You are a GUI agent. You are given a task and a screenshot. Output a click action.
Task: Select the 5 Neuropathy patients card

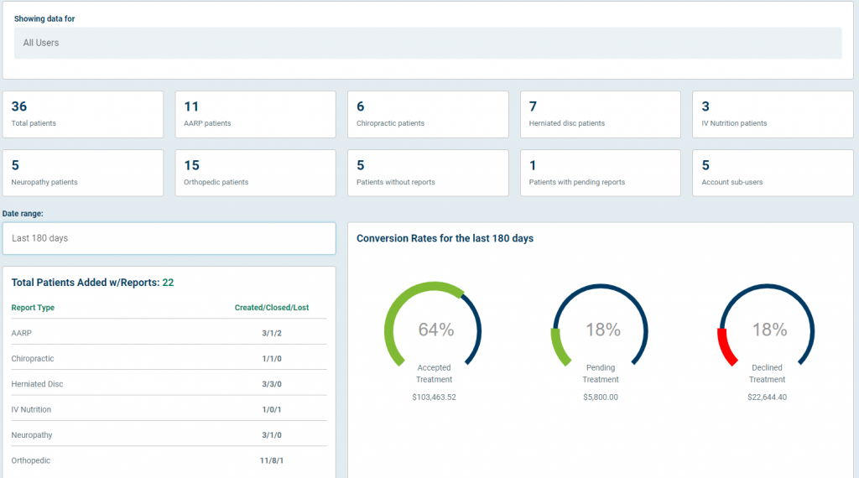point(83,173)
